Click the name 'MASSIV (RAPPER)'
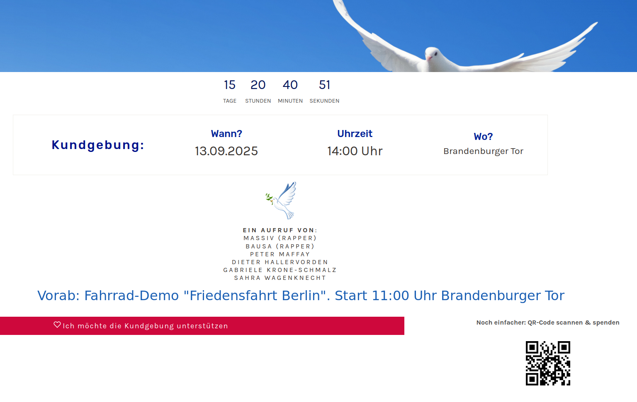The height and width of the screenshot is (402, 637). point(280,238)
